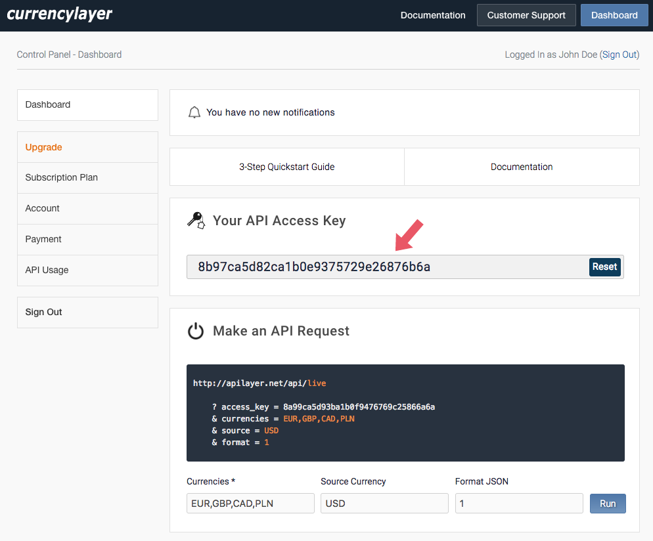This screenshot has height=541, width=653.
Task: Run the API request
Action: click(x=608, y=504)
